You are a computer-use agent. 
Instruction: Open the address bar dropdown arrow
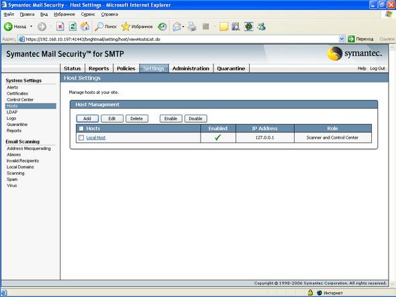tap(342, 39)
